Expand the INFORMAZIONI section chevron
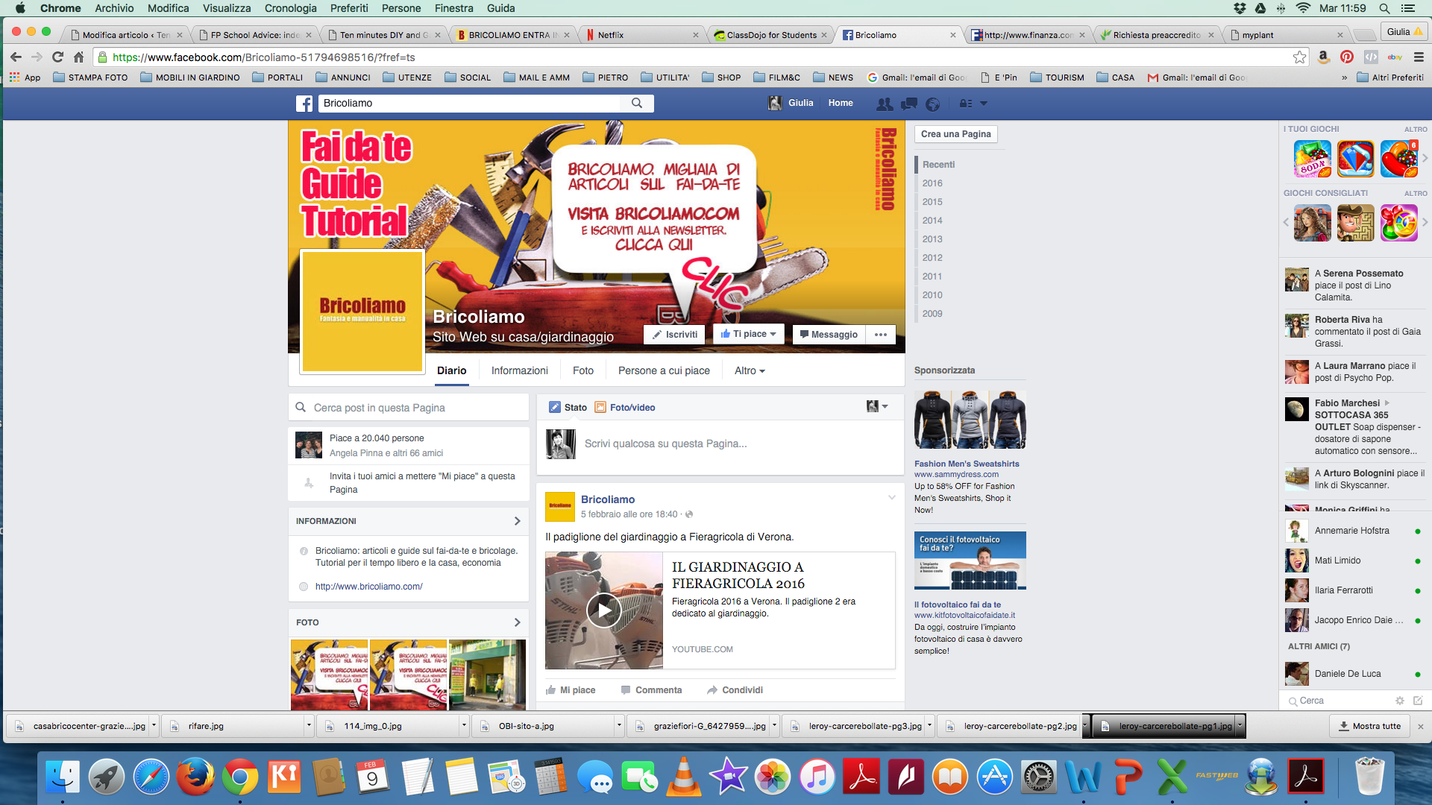Image resolution: width=1432 pixels, height=805 pixels. click(517, 521)
